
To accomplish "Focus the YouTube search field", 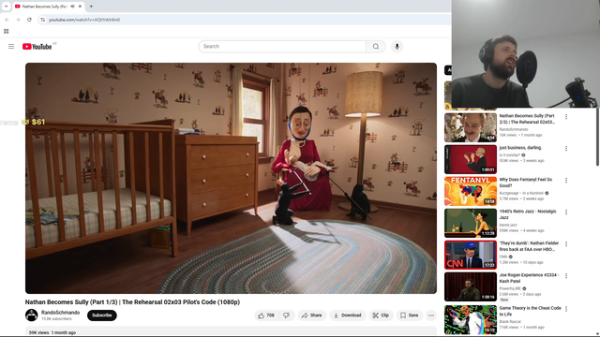I will pyautogui.click(x=282, y=46).
